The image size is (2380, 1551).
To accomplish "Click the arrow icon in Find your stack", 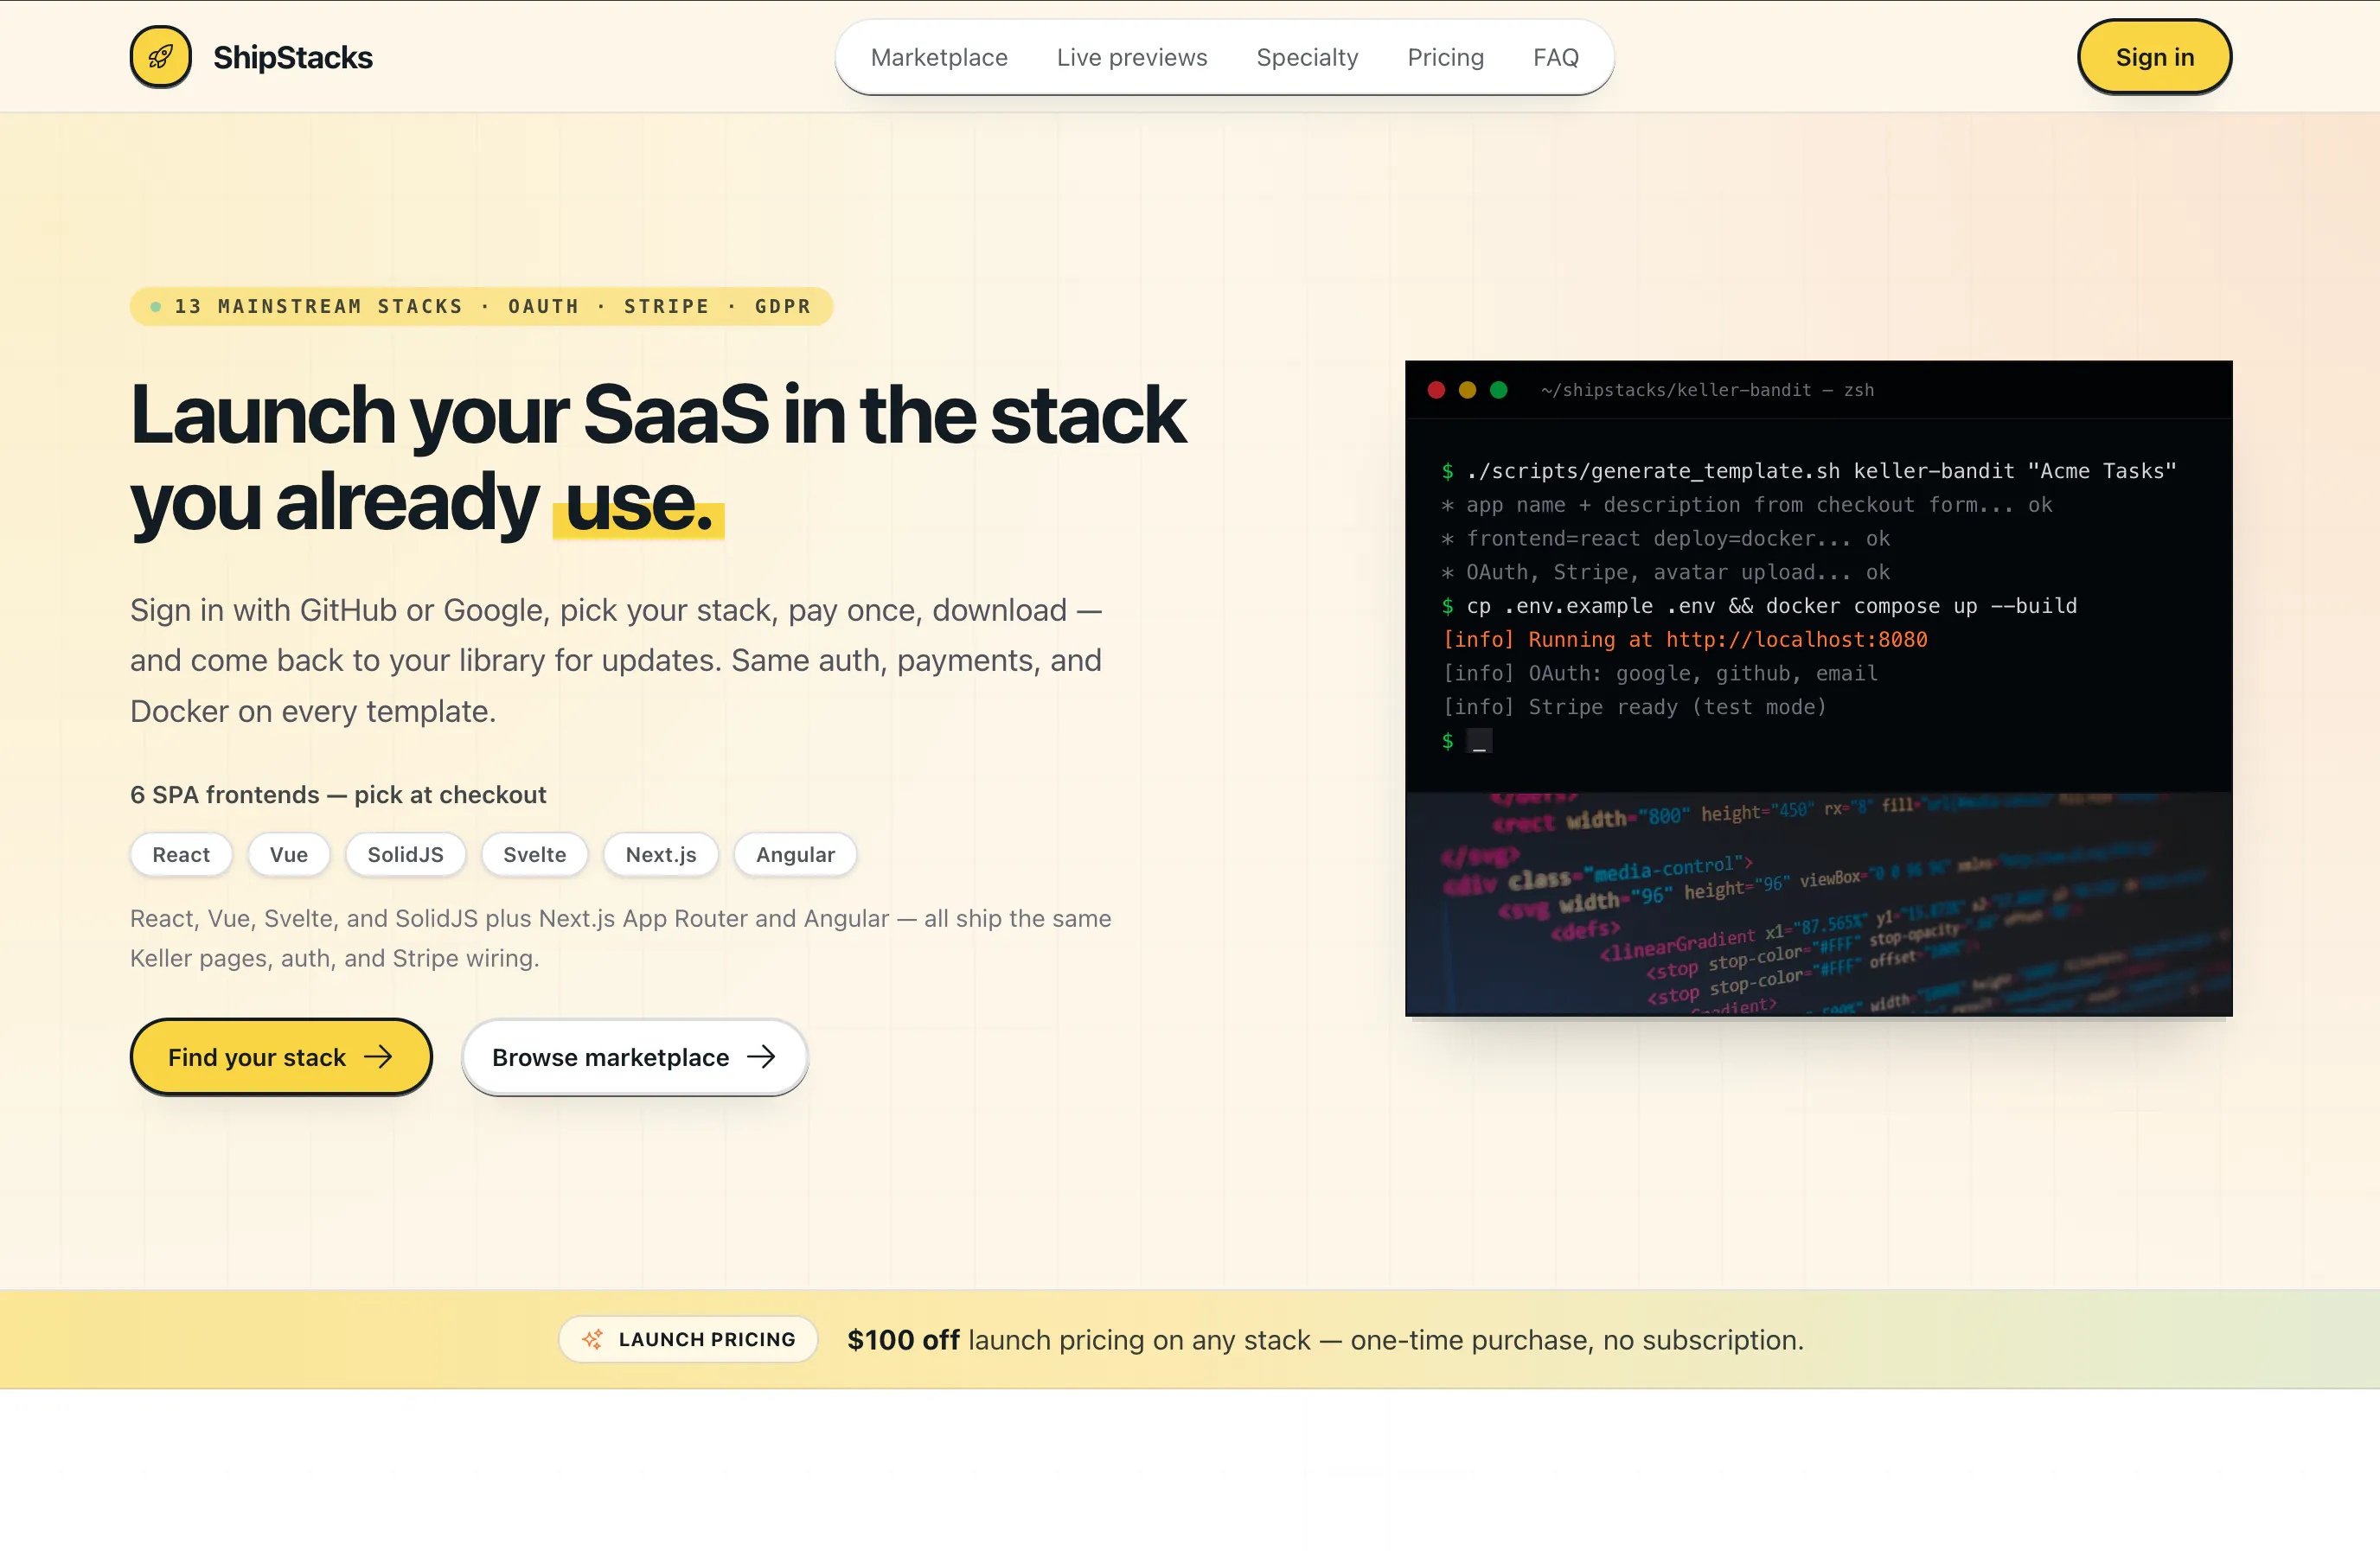I will click(x=378, y=1057).
